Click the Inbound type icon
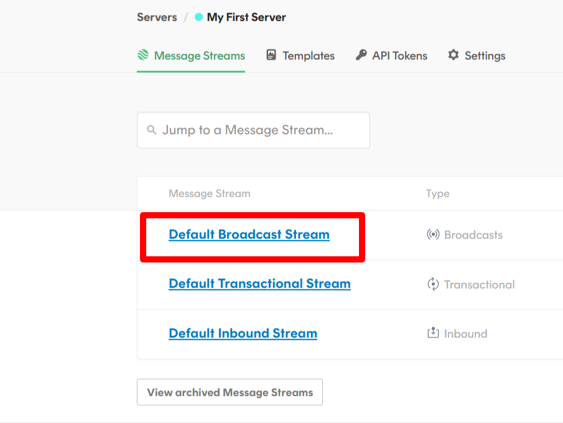This screenshot has height=423, width=563. point(433,333)
